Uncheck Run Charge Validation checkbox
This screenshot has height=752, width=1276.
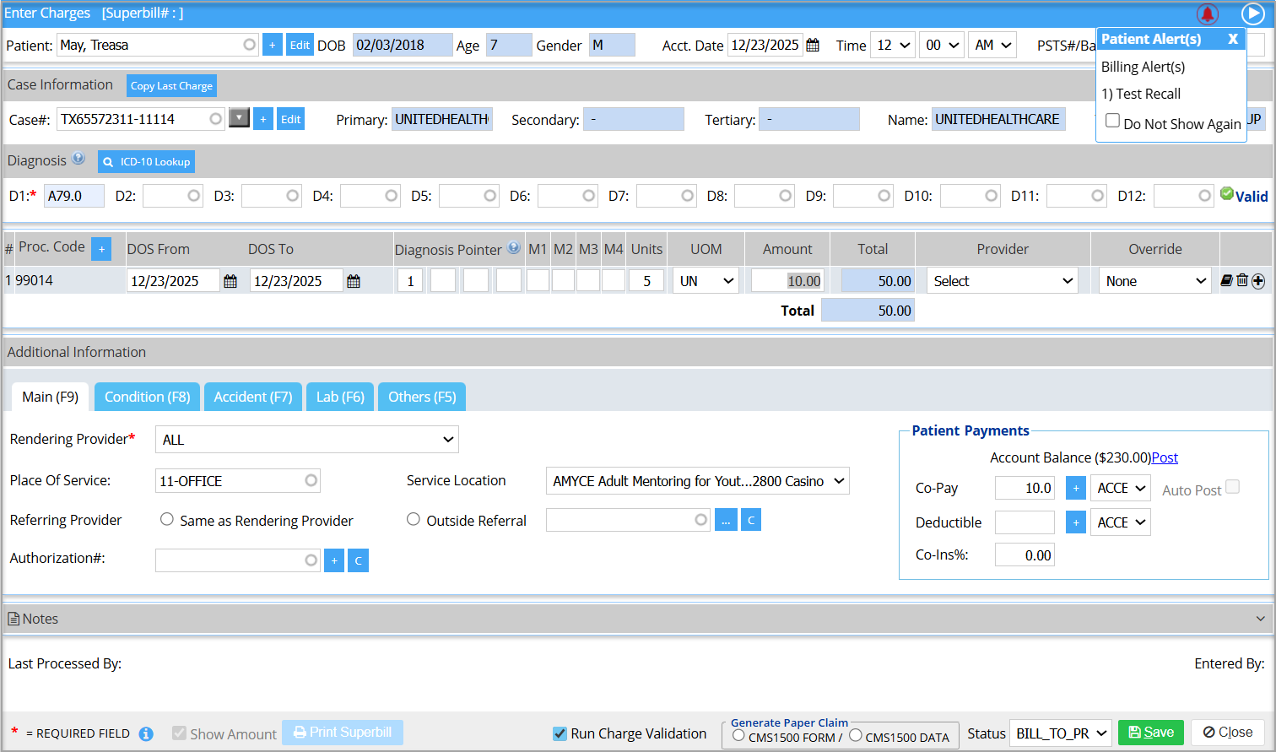(x=560, y=733)
